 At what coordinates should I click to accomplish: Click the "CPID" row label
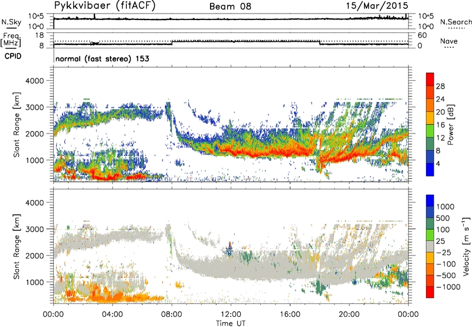point(13,56)
